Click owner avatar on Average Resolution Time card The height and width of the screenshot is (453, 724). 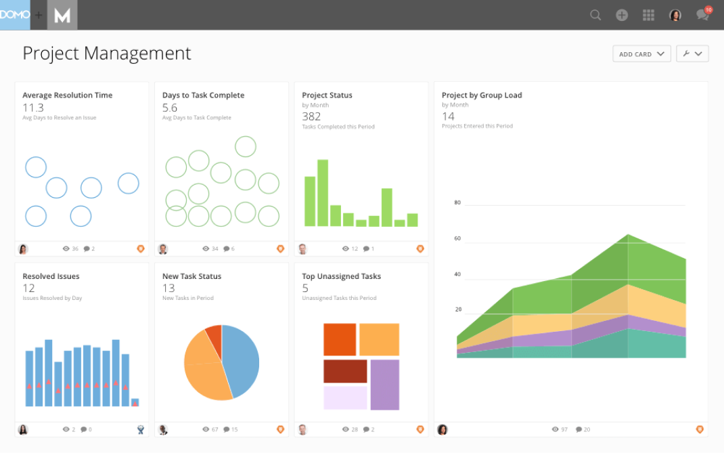(x=23, y=249)
